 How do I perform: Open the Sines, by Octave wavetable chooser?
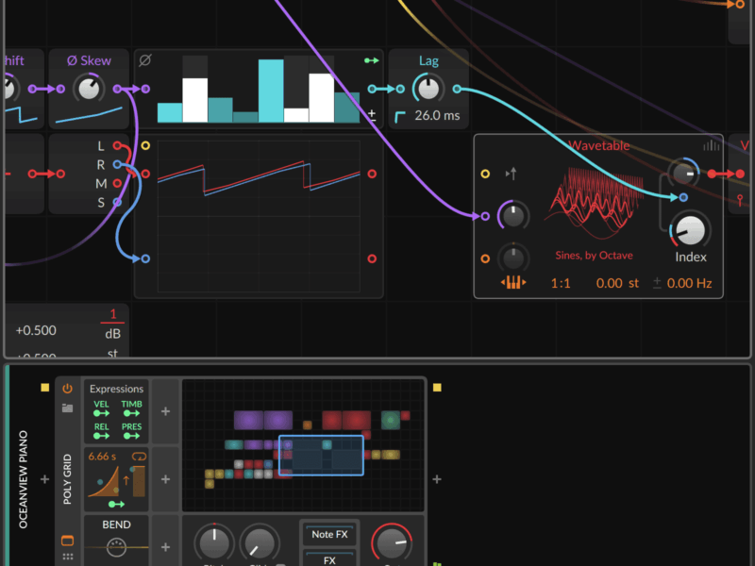tap(593, 256)
